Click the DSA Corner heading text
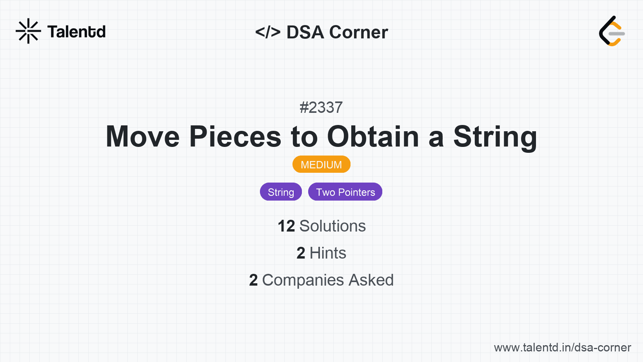The height and width of the screenshot is (362, 643). click(x=337, y=32)
